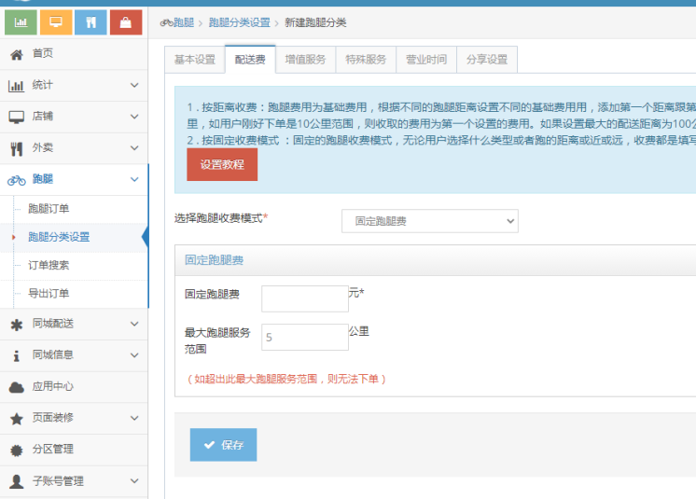
Task: Open the 营业时间 tab
Action: pyautogui.click(x=425, y=60)
